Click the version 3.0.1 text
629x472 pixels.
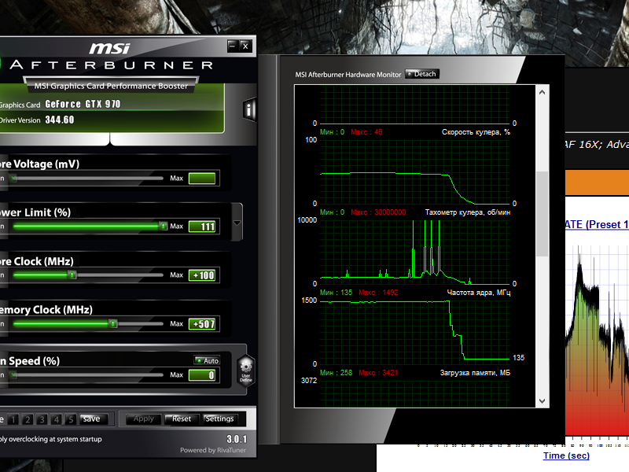tap(237, 439)
